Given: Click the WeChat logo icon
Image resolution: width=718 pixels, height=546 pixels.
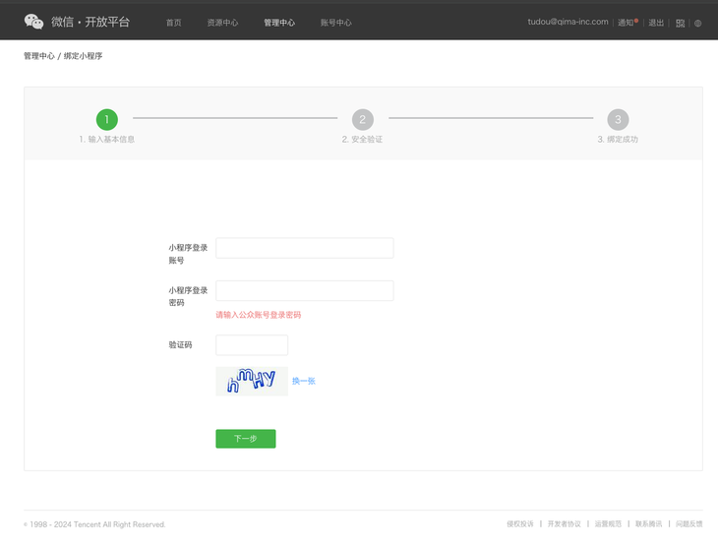Looking at the screenshot, I should click(x=33, y=22).
